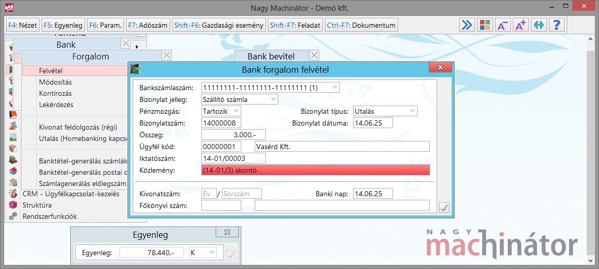This screenshot has width=599, height=269.
Task: Click the laboratory flask sidebar icon
Action: tap(13, 126)
